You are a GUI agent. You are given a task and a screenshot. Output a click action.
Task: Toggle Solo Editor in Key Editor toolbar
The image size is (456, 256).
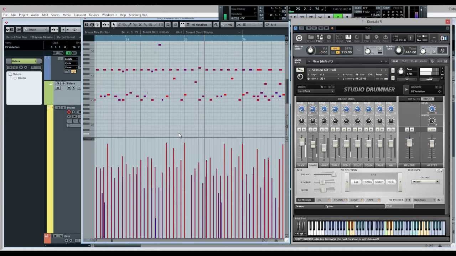point(92,25)
